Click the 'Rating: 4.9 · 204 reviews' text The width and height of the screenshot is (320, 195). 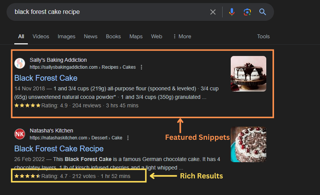tap(71, 106)
